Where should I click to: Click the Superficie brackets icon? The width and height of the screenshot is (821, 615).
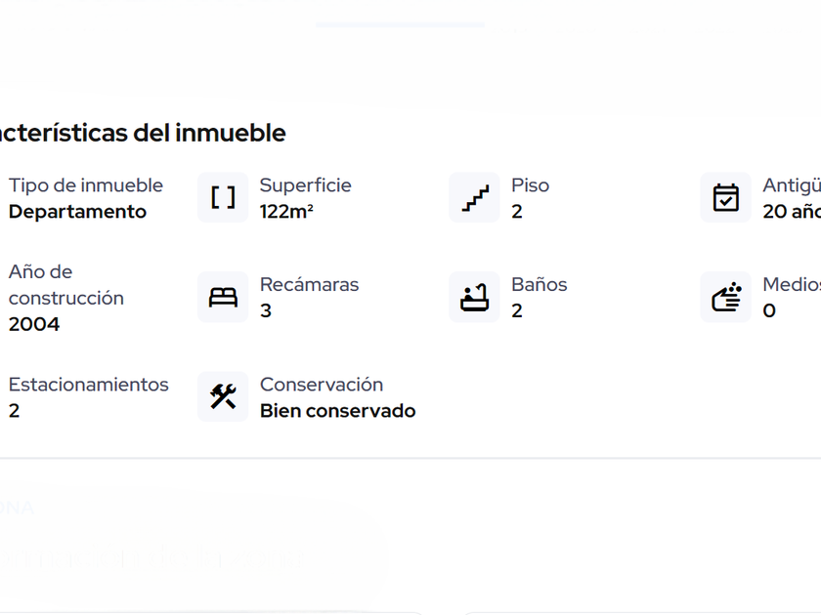pyautogui.click(x=223, y=198)
